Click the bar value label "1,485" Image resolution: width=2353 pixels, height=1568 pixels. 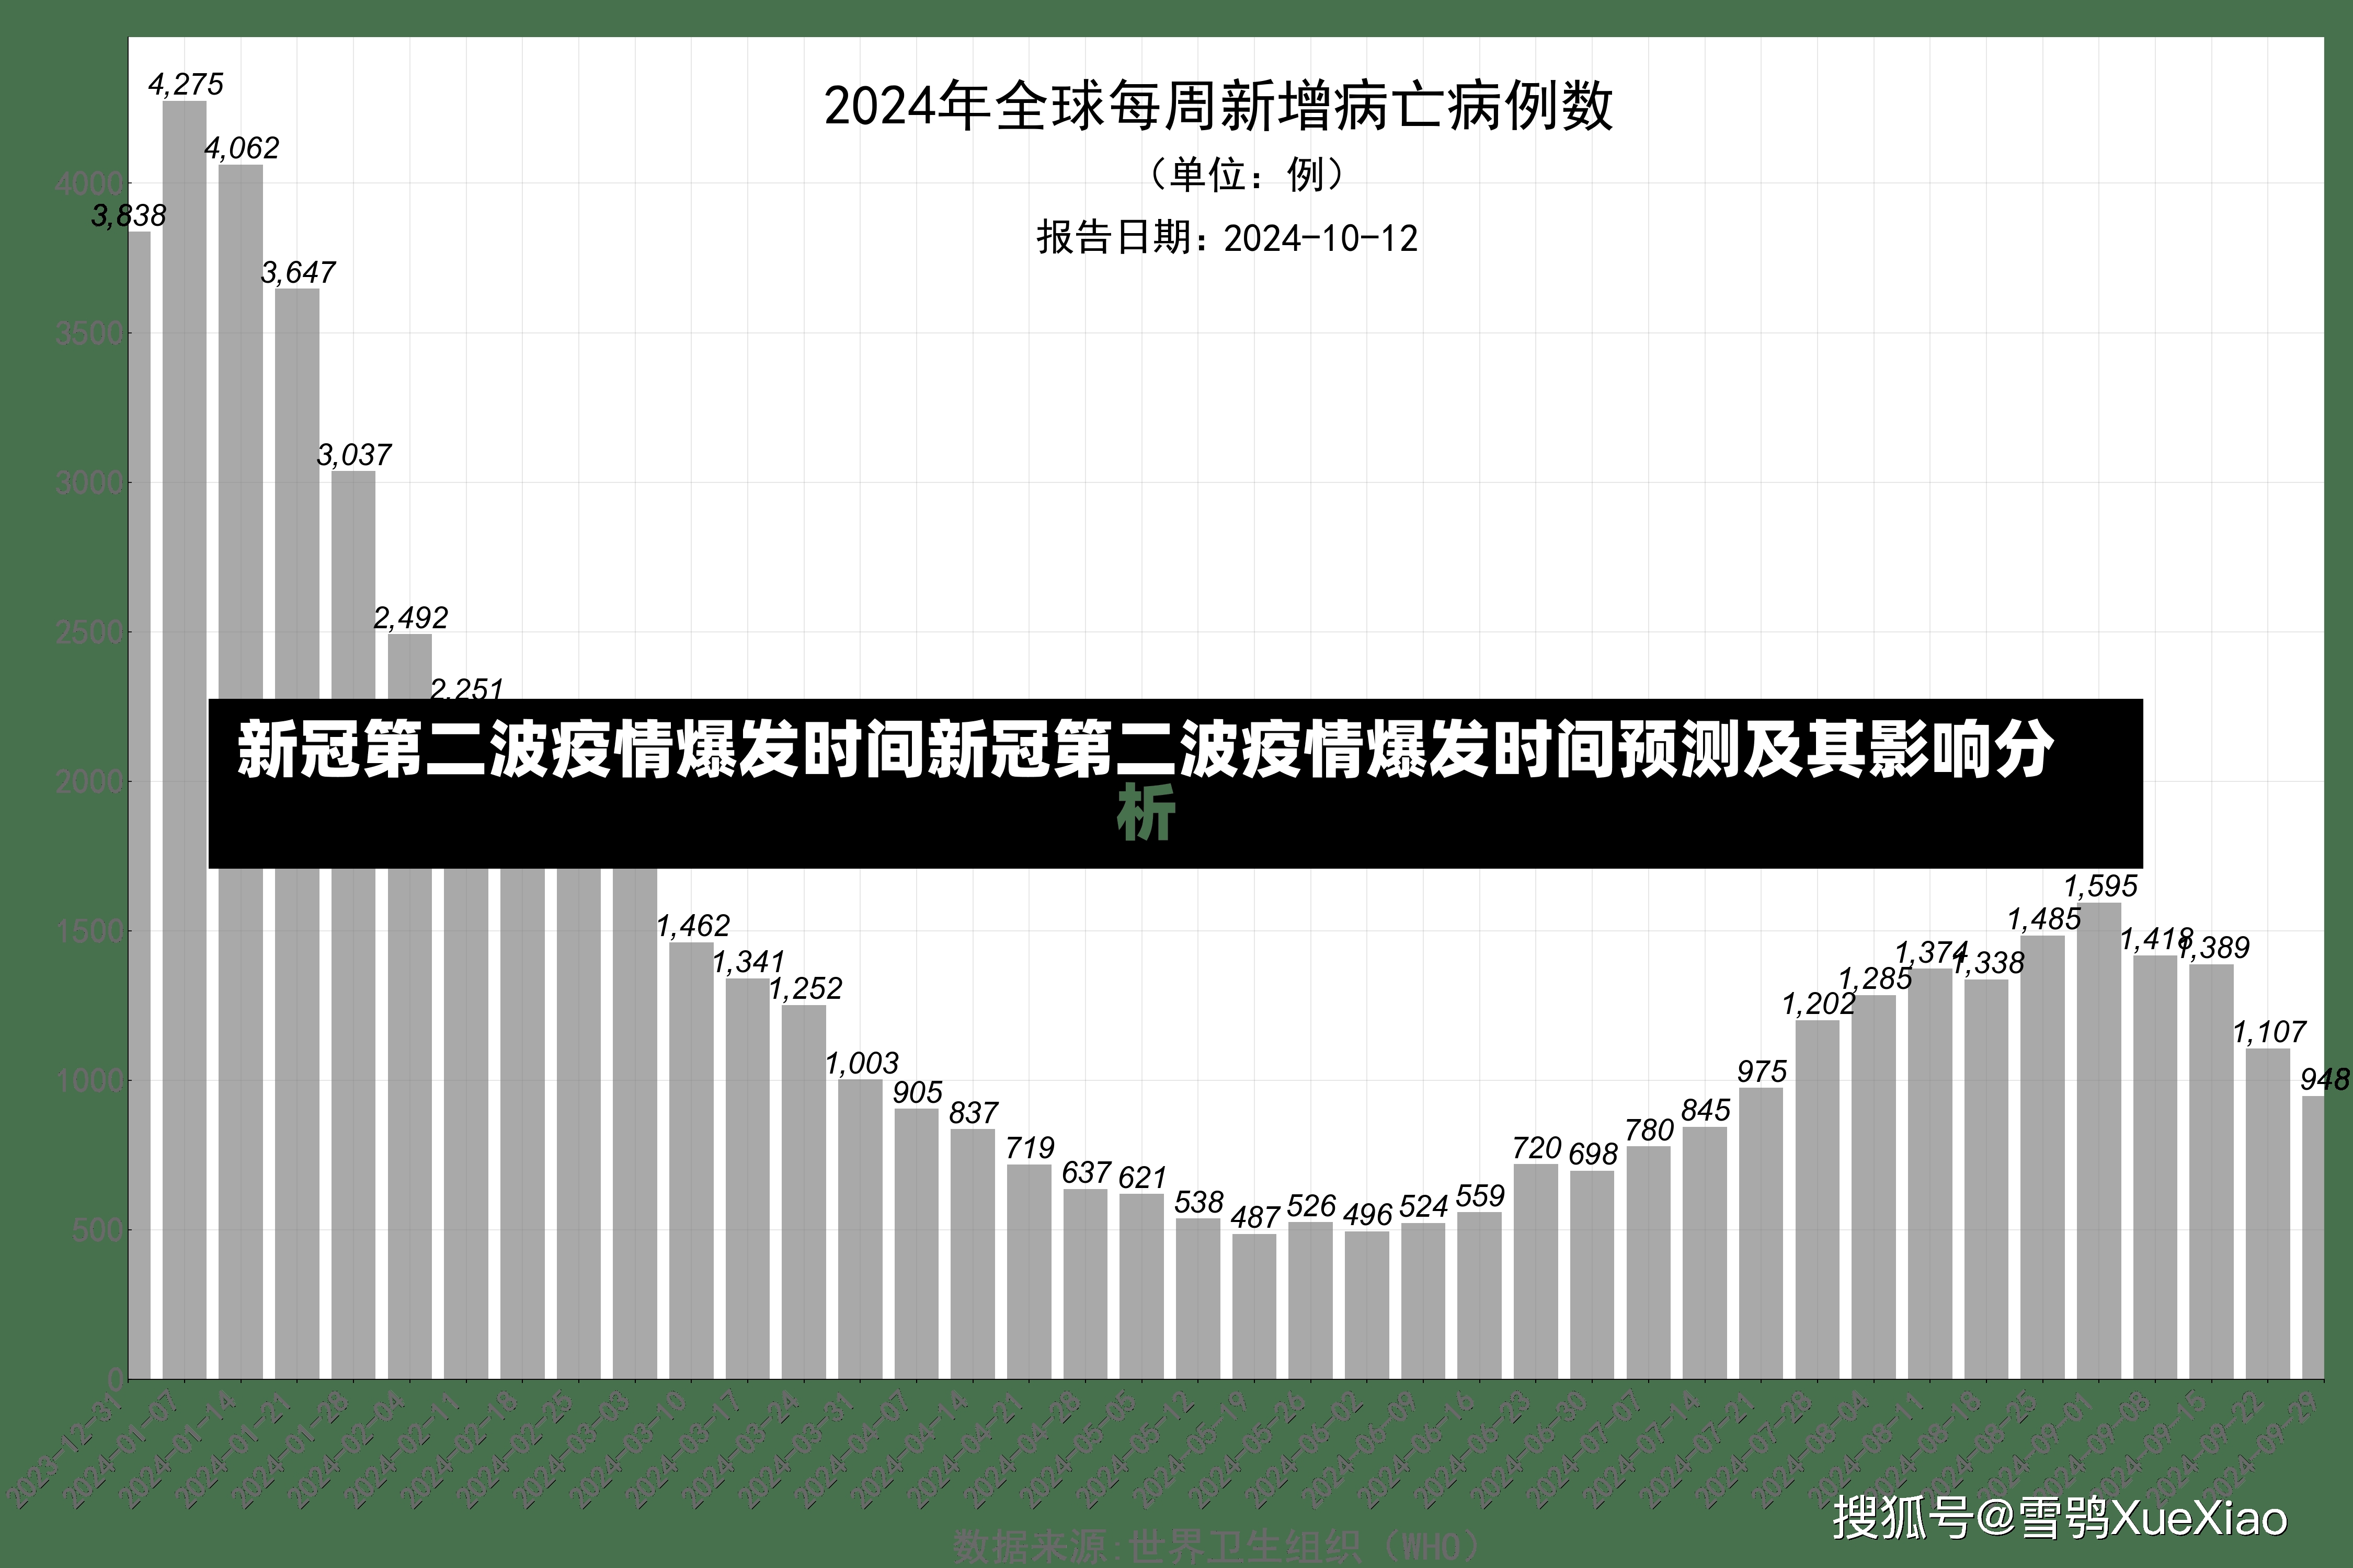[2044, 919]
